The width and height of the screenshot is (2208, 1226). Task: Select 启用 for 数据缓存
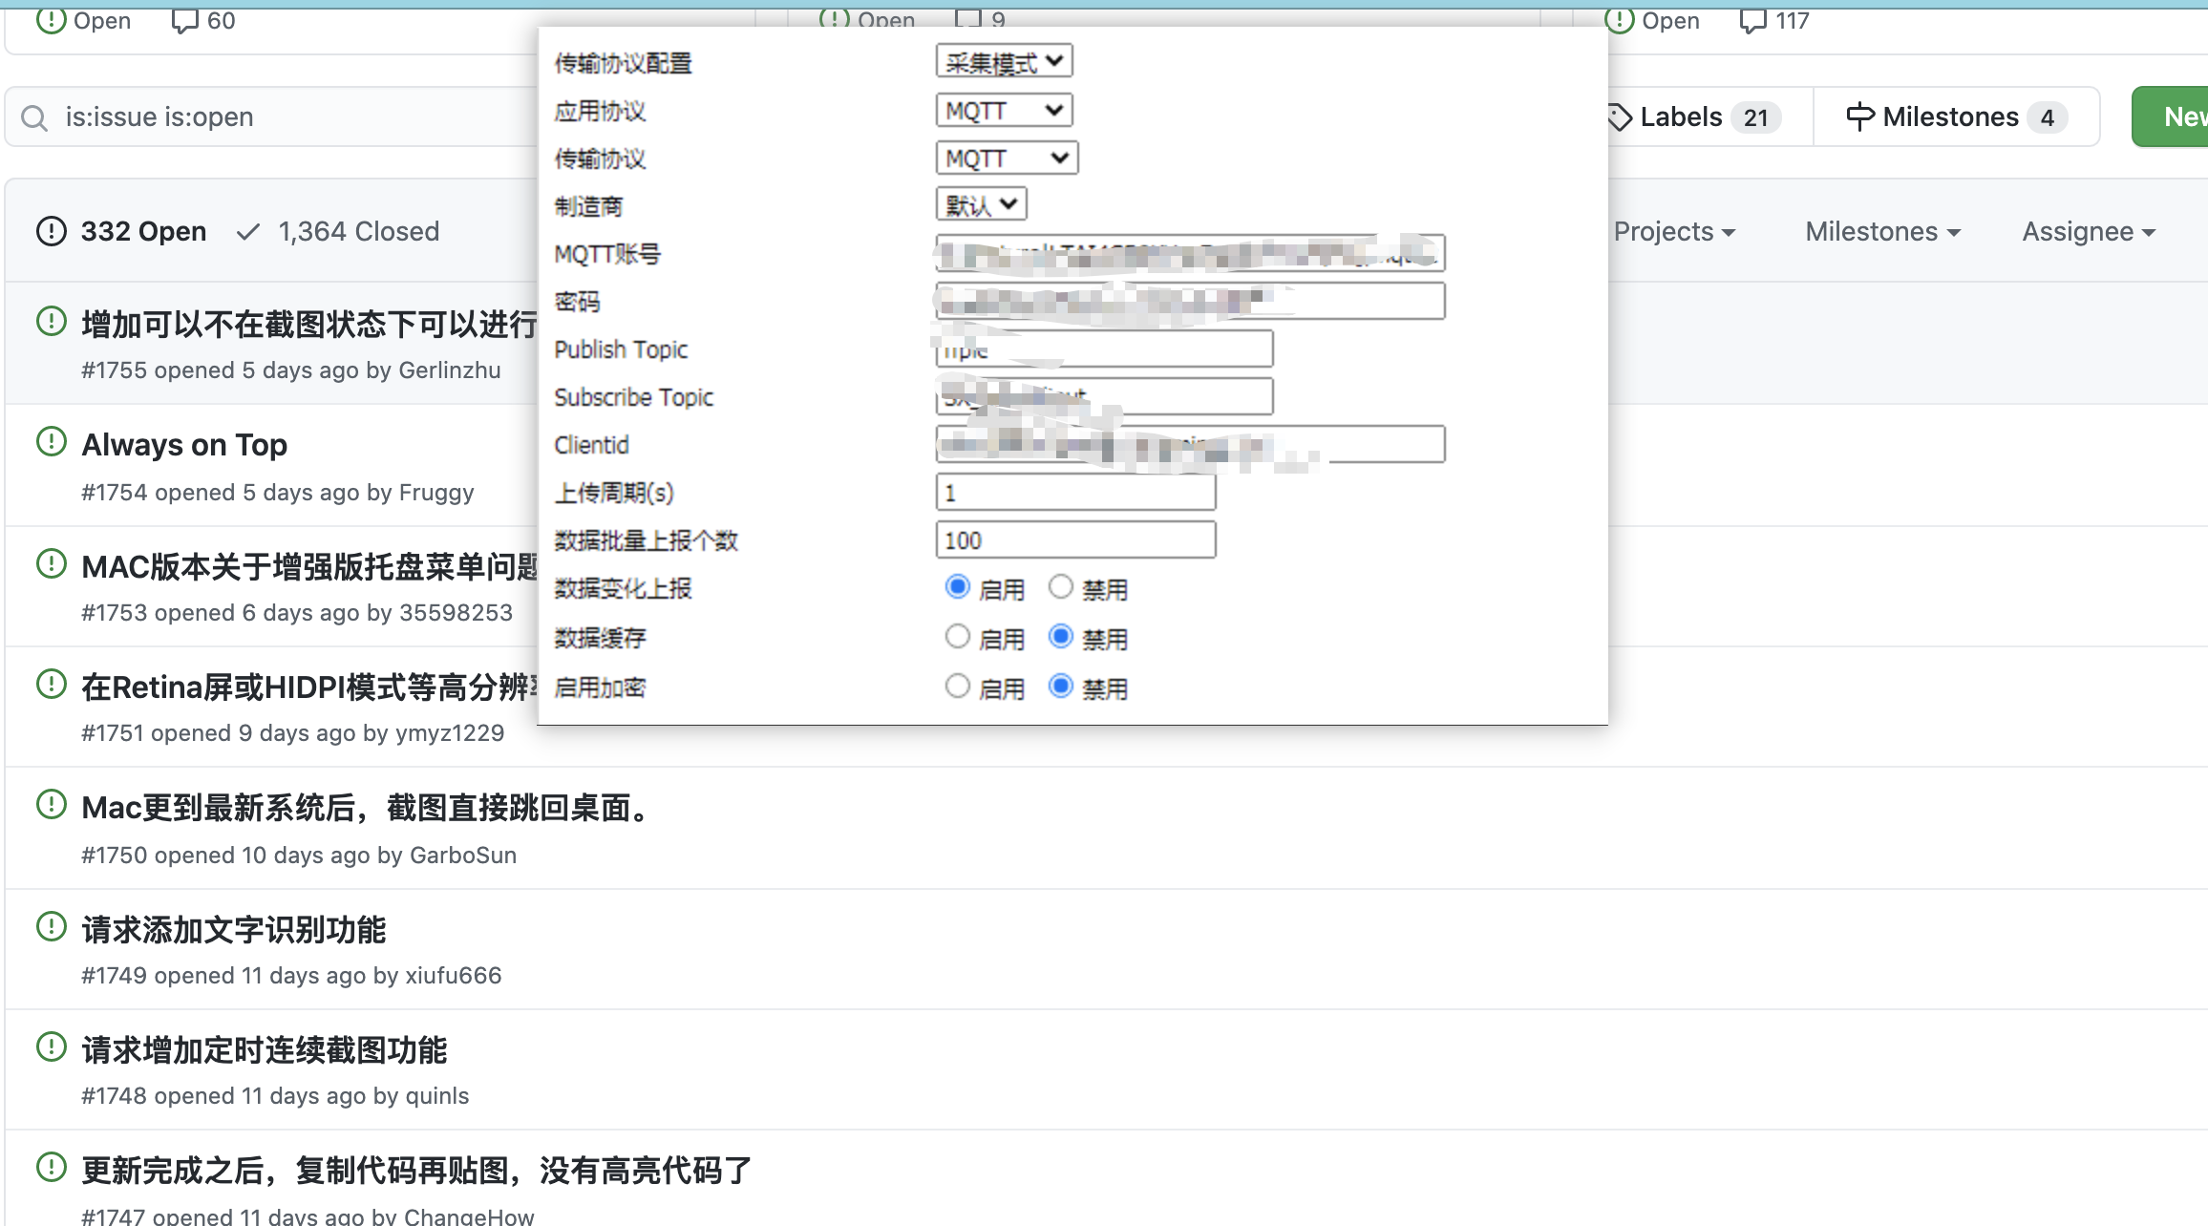tap(958, 636)
